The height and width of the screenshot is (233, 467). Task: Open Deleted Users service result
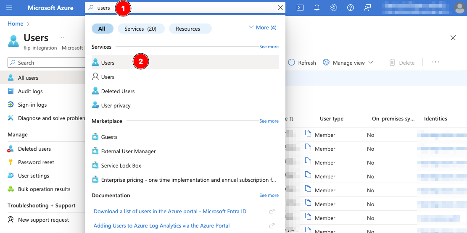coord(185,92)
